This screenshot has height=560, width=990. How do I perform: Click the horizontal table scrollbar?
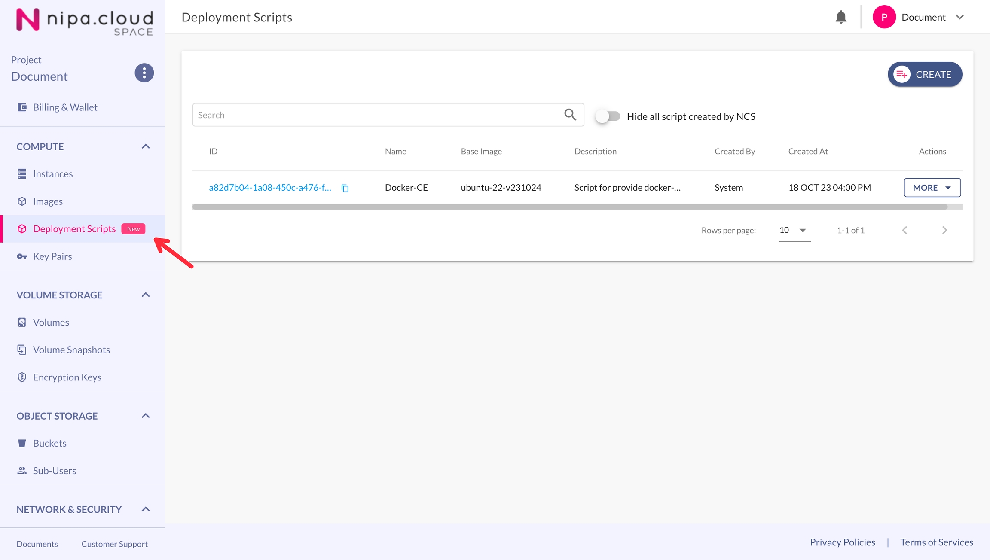(x=570, y=207)
